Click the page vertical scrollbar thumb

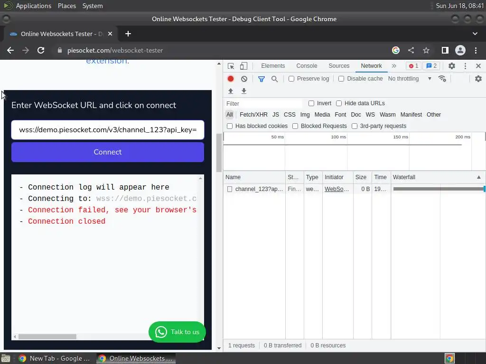coord(219,153)
